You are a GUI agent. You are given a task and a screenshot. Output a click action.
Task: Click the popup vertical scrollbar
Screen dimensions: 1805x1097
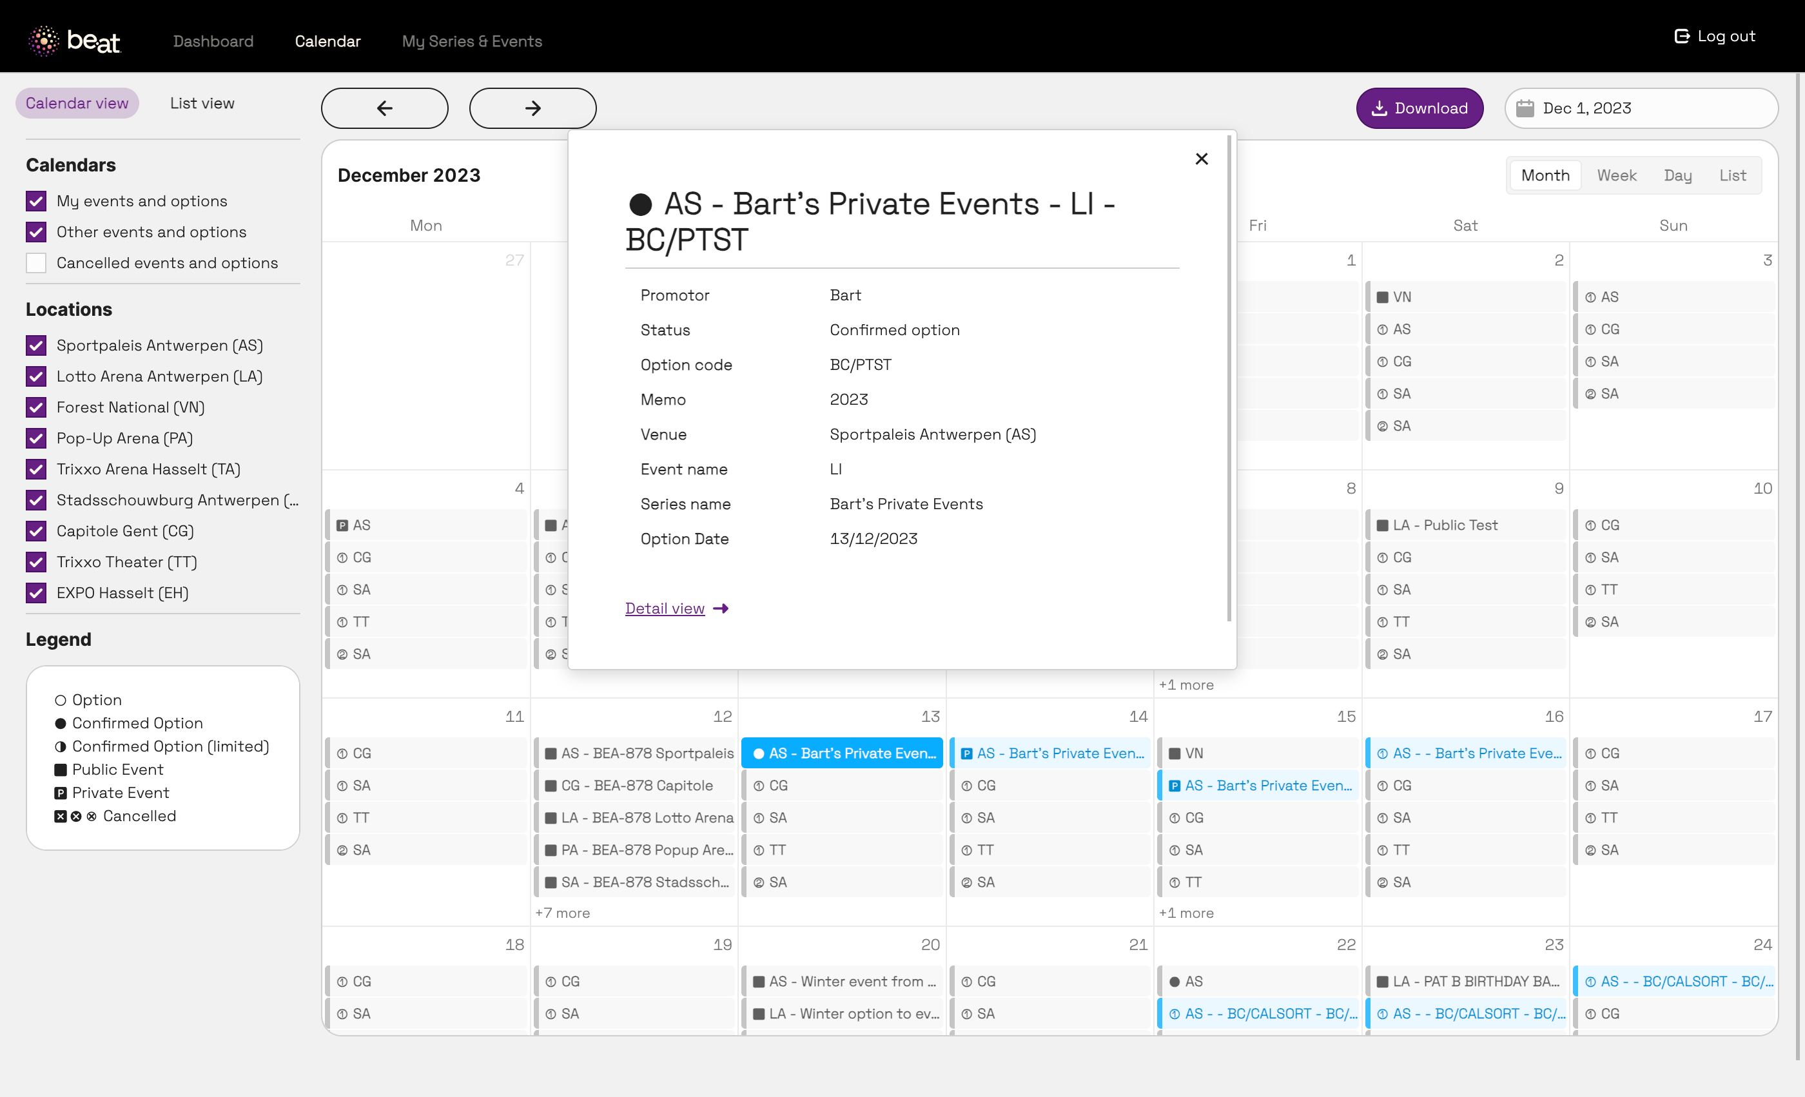[1229, 378]
